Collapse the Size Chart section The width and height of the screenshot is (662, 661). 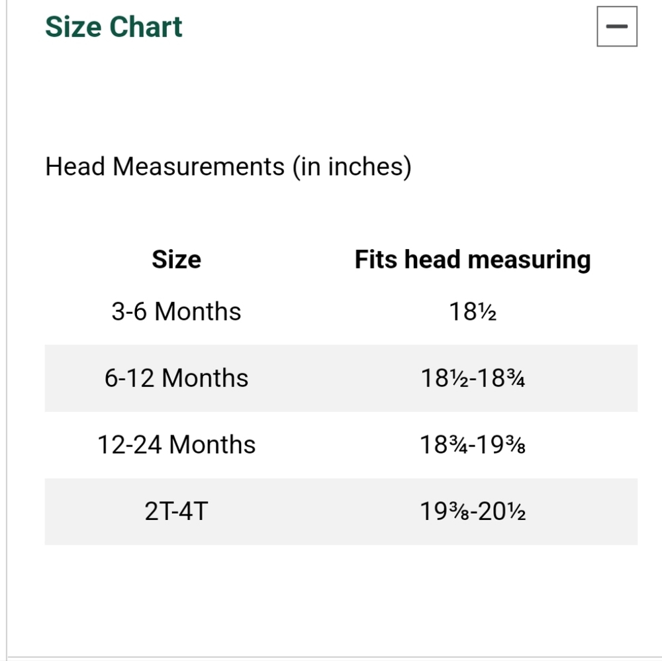[617, 26]
